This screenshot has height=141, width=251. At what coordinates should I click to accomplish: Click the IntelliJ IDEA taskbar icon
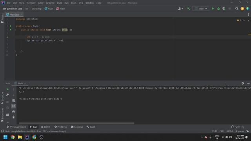(27, 137)
